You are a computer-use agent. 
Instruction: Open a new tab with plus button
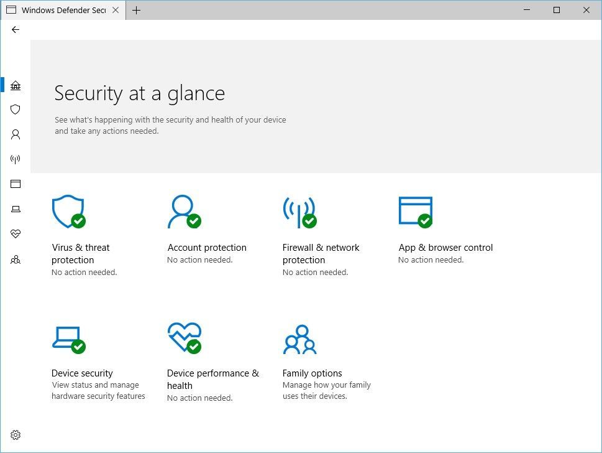(136, 10)
